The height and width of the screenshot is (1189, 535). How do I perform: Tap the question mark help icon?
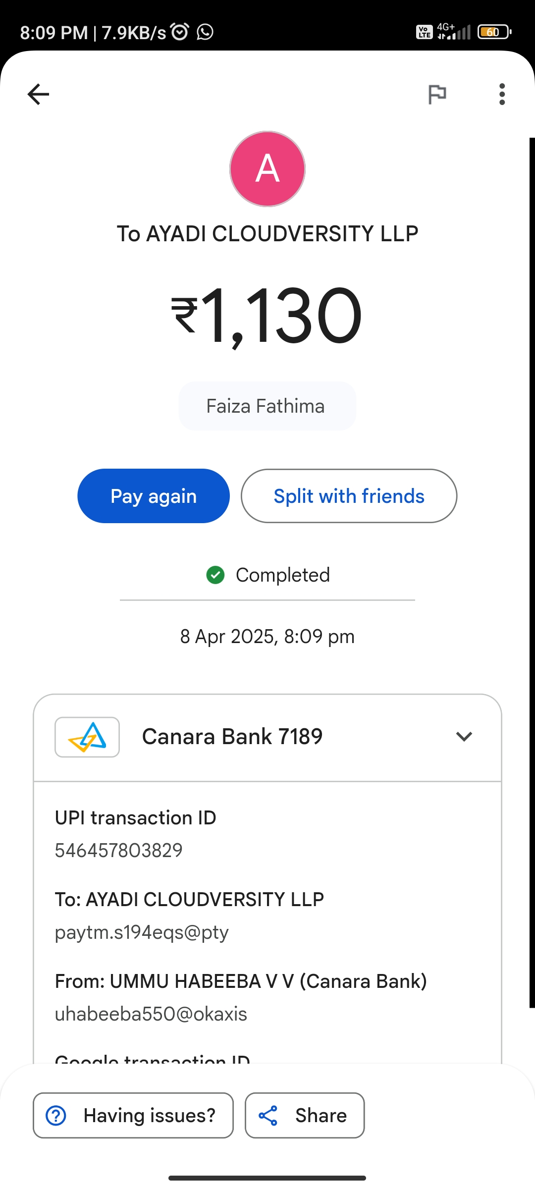[x=56, y=1116]
